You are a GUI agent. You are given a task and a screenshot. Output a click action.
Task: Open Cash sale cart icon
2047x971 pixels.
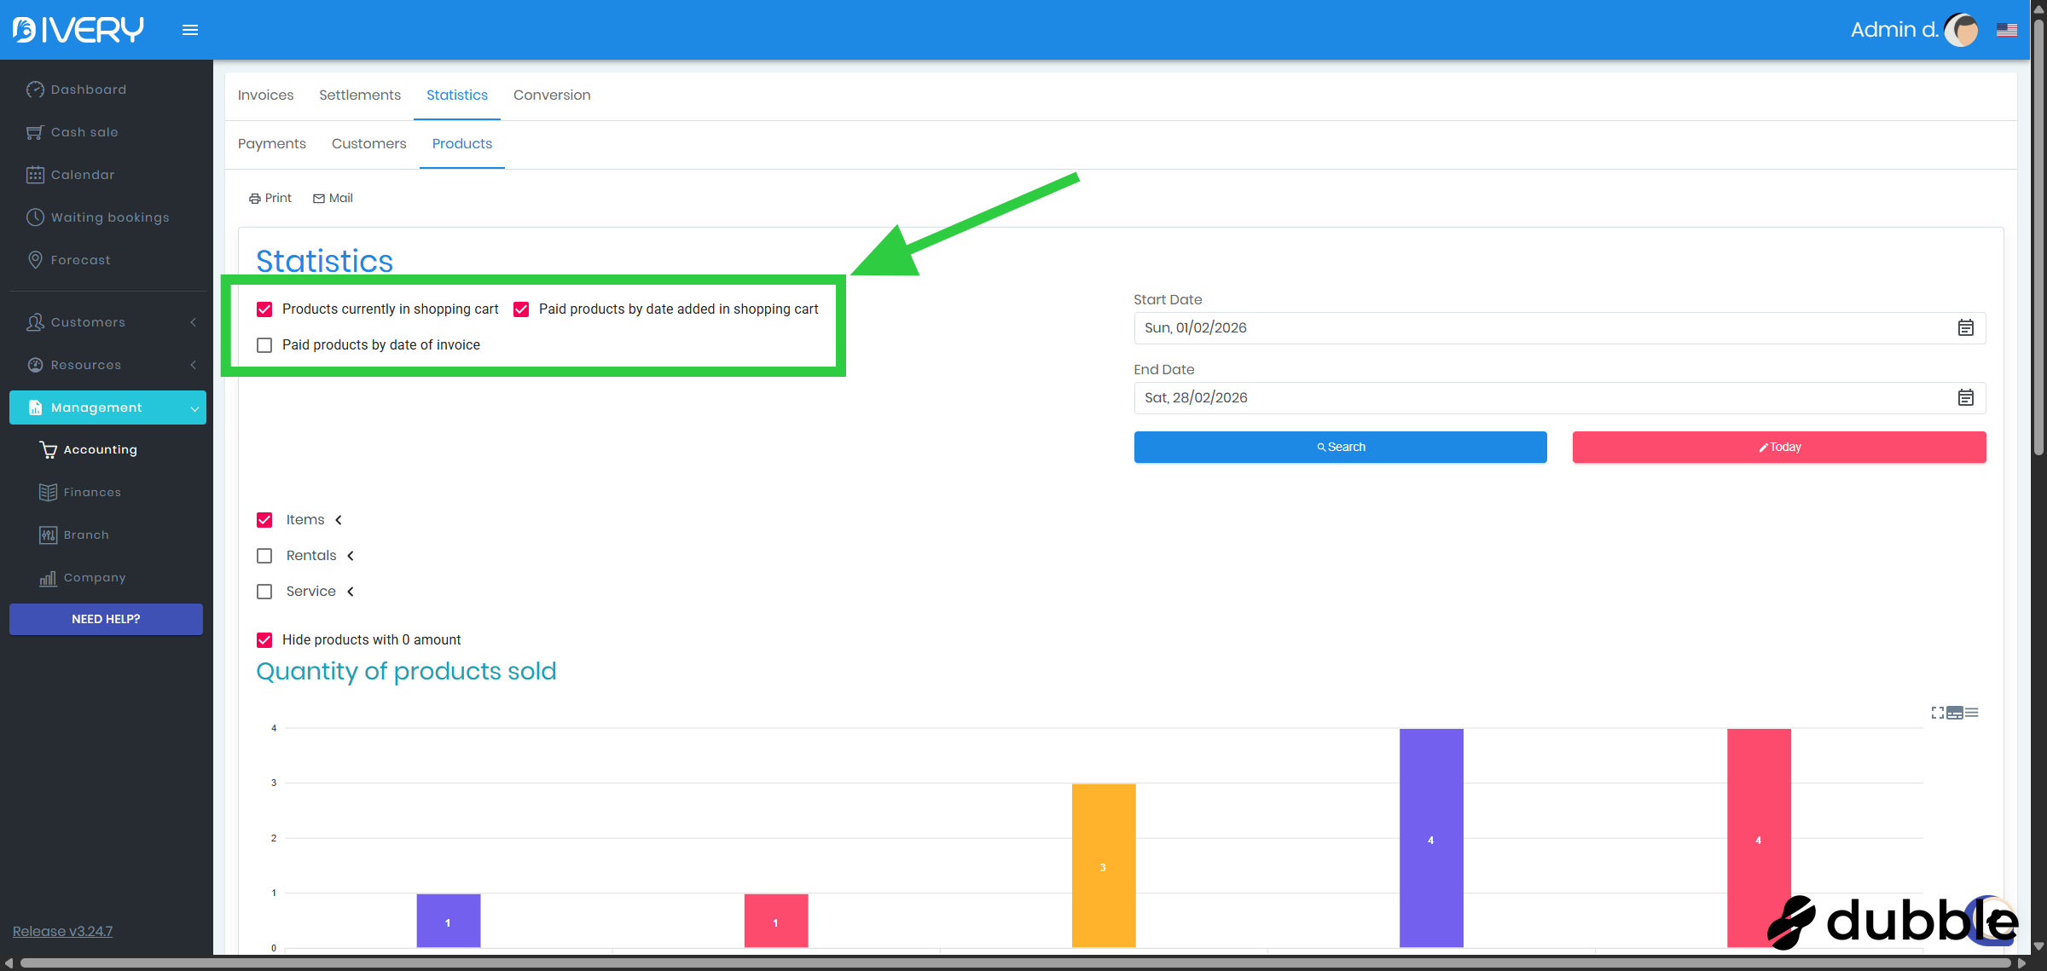pos(35,132)
